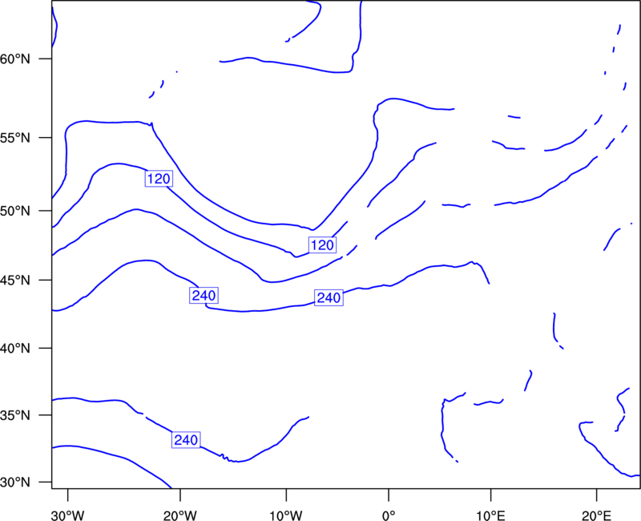The image size is (641, 521).
Task: Click the 20°W longitude axis label
Action: [x=180, y=515]
